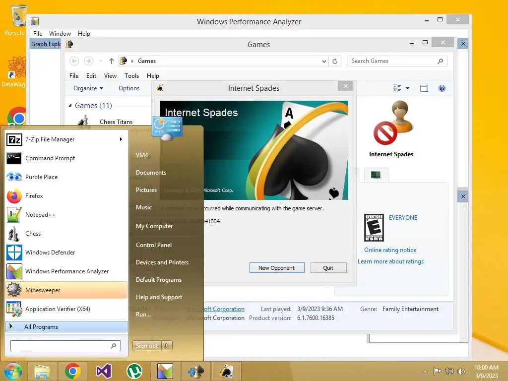Open the Organize dropdown in Games

click(x=88, y=88)
